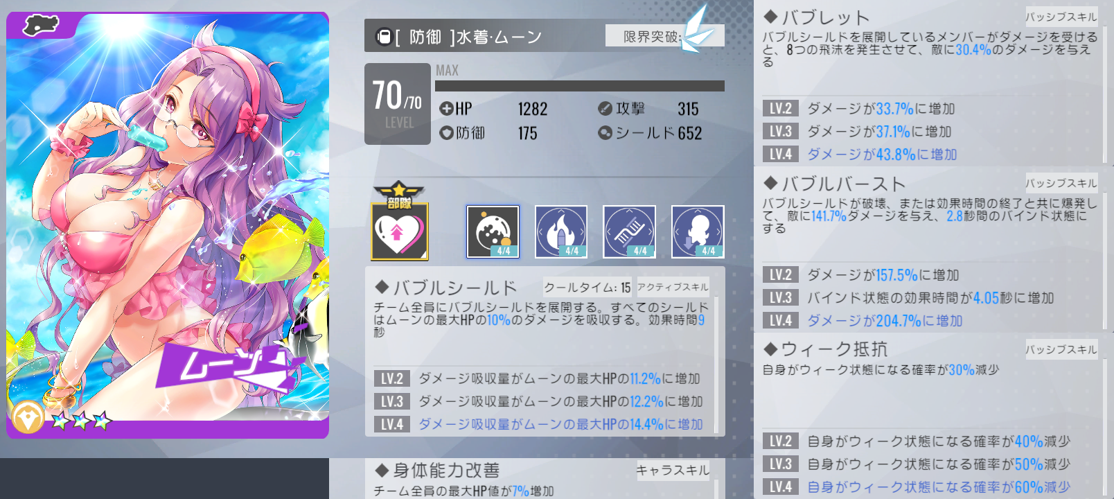Open the swimsuit Moon character card art
1114x499 pixels.
point(168,225)
